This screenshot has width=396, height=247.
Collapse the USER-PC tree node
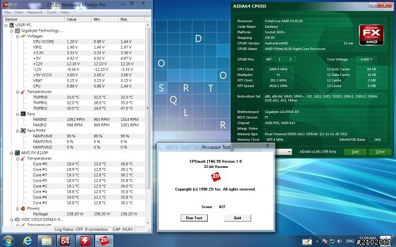click(6, 25)
